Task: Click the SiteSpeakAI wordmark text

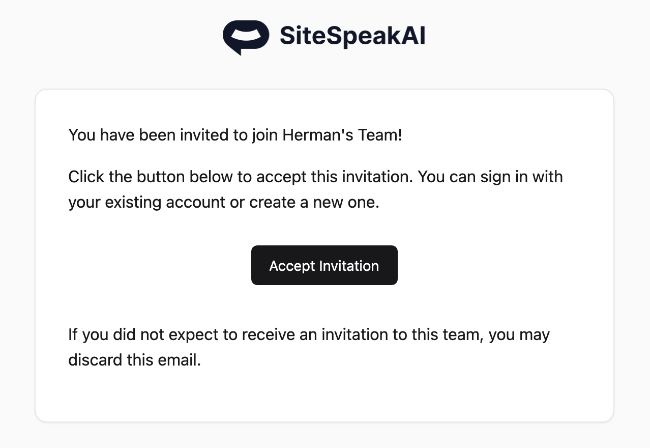Action: click(x=352, y=36)
